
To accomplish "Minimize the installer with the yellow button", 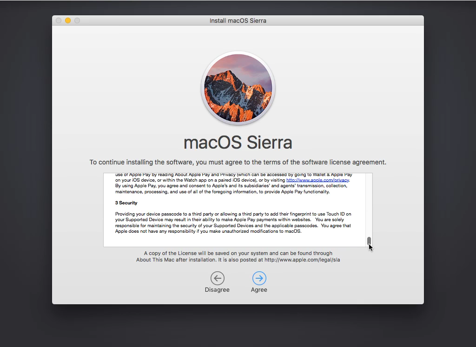I will (x=68, y=20).
